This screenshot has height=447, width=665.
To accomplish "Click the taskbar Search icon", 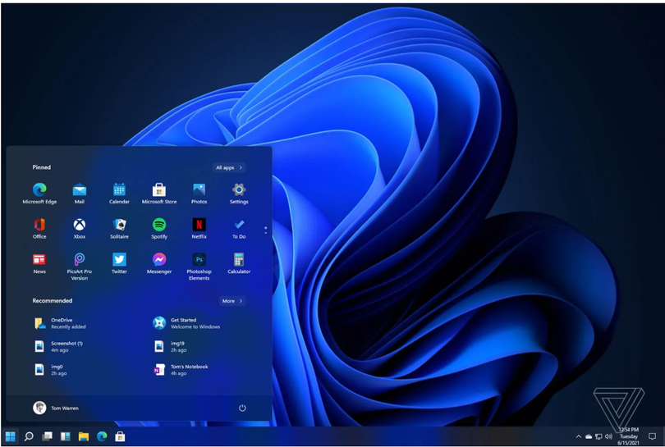I will pos(29,436).
